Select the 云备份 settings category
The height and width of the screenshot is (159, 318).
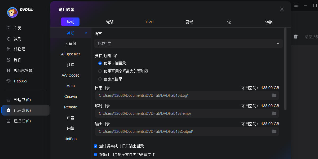tap(70, 43)
